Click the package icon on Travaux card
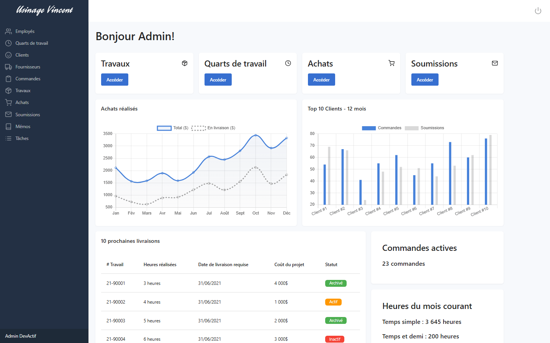Viewport: 550px width, 343px height. 185,63
